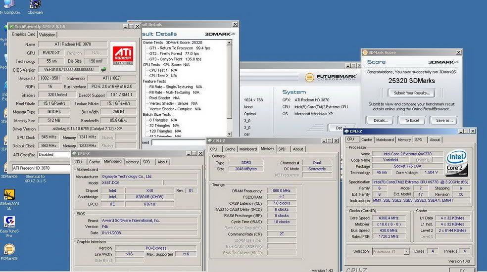487x272 pixels.
Task: Select the Cache tab in the Mainboard CPU-Z window
Action: pyautogui.click(x=95, y=162)
